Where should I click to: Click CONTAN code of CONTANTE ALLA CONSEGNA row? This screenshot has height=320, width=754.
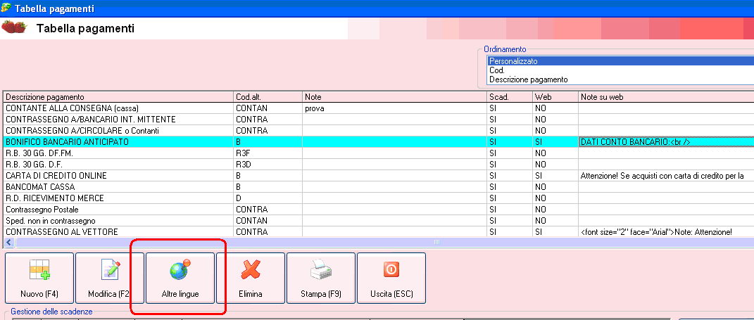[x=268, y=108]
